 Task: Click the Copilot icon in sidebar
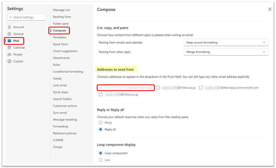coord(10,61)
